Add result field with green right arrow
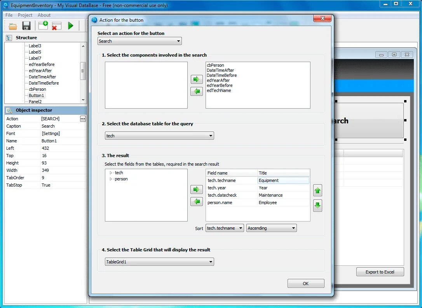This screenshot has height=308, width=422. coord(197,189)
